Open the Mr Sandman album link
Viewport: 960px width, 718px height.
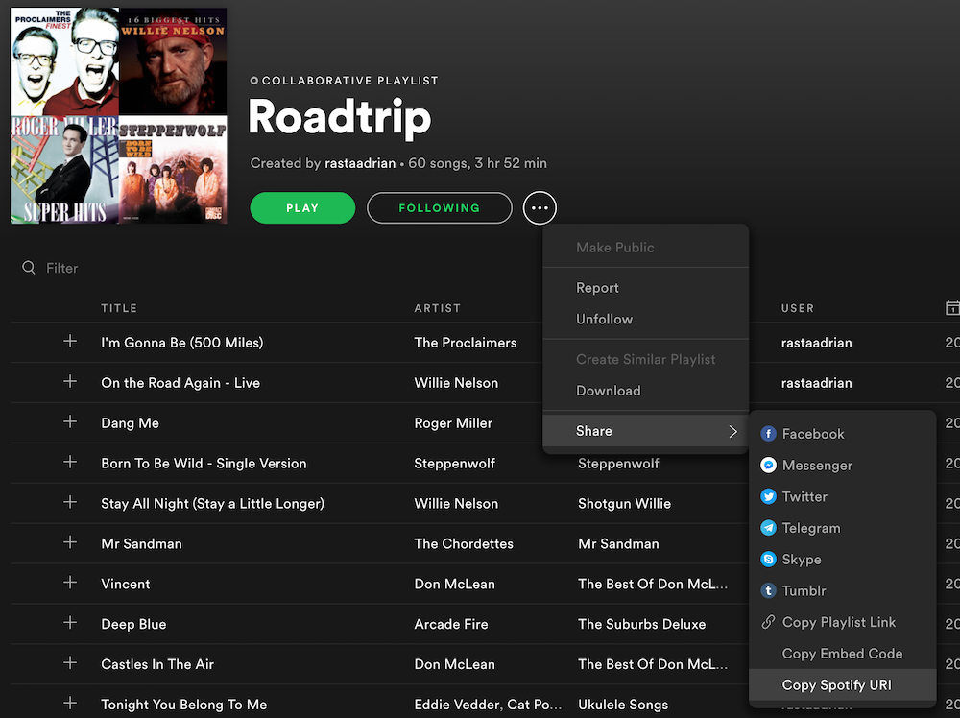point(618,543)
